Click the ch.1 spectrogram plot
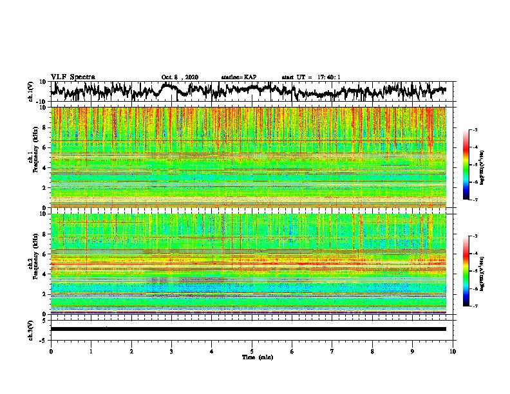This screenshot has width=510, height=394. 249,157
